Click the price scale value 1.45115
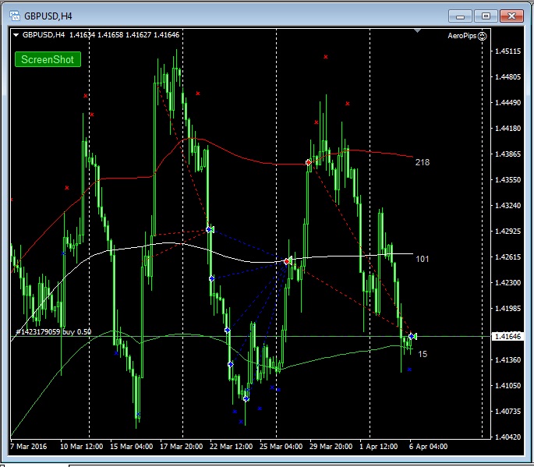Image resolution: width=534 pixels, height=467 pixels. coord(507,51)
